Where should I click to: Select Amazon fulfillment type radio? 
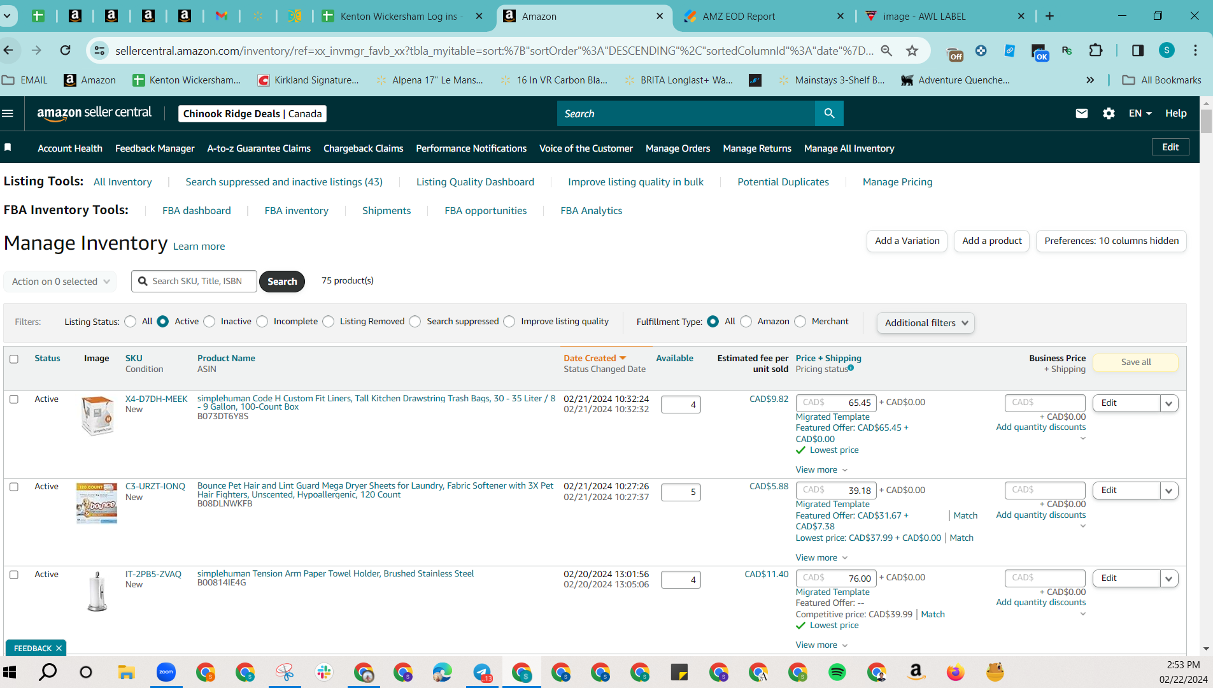746,322
